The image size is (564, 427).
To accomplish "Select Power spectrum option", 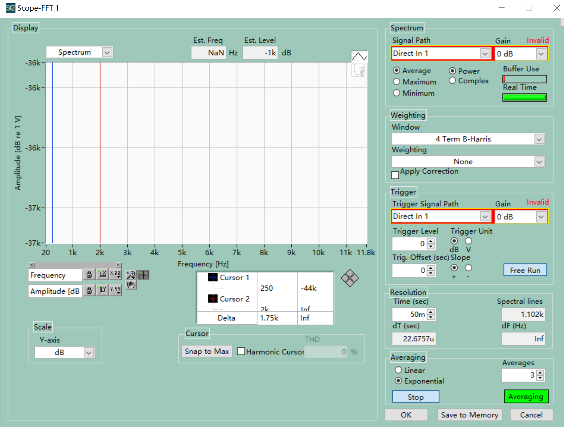I will pyautogui.click(x=452, y=71).
